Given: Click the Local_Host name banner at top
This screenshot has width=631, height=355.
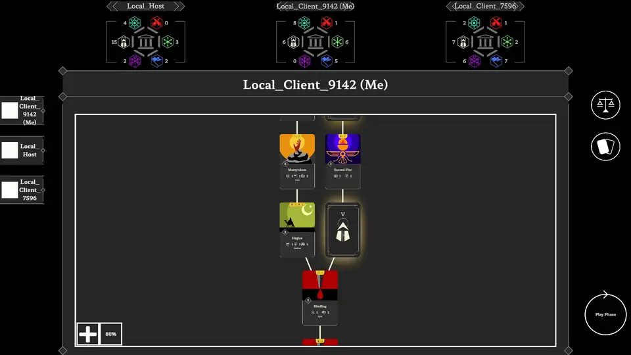Looking at the screenshot, I should (x=146, y=6).
